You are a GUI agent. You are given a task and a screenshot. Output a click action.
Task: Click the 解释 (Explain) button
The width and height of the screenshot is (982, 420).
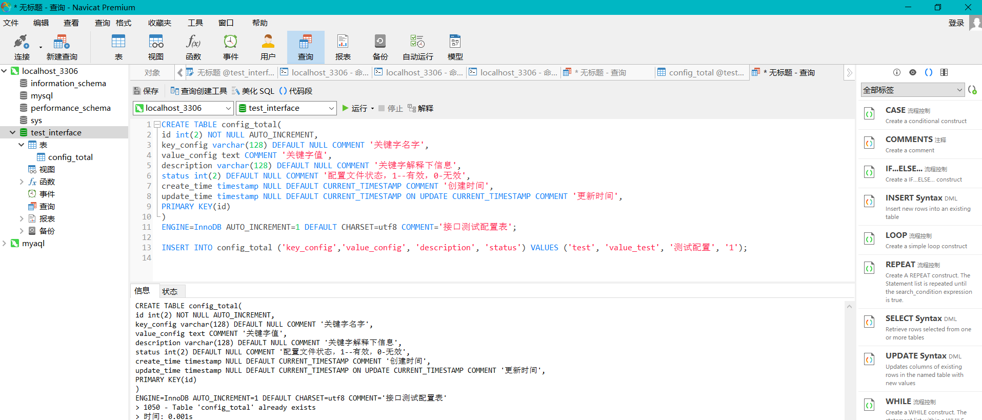(x=420, y=108)
